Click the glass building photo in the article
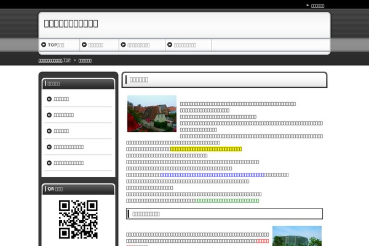The image size is (369, 246). [297, 236]
